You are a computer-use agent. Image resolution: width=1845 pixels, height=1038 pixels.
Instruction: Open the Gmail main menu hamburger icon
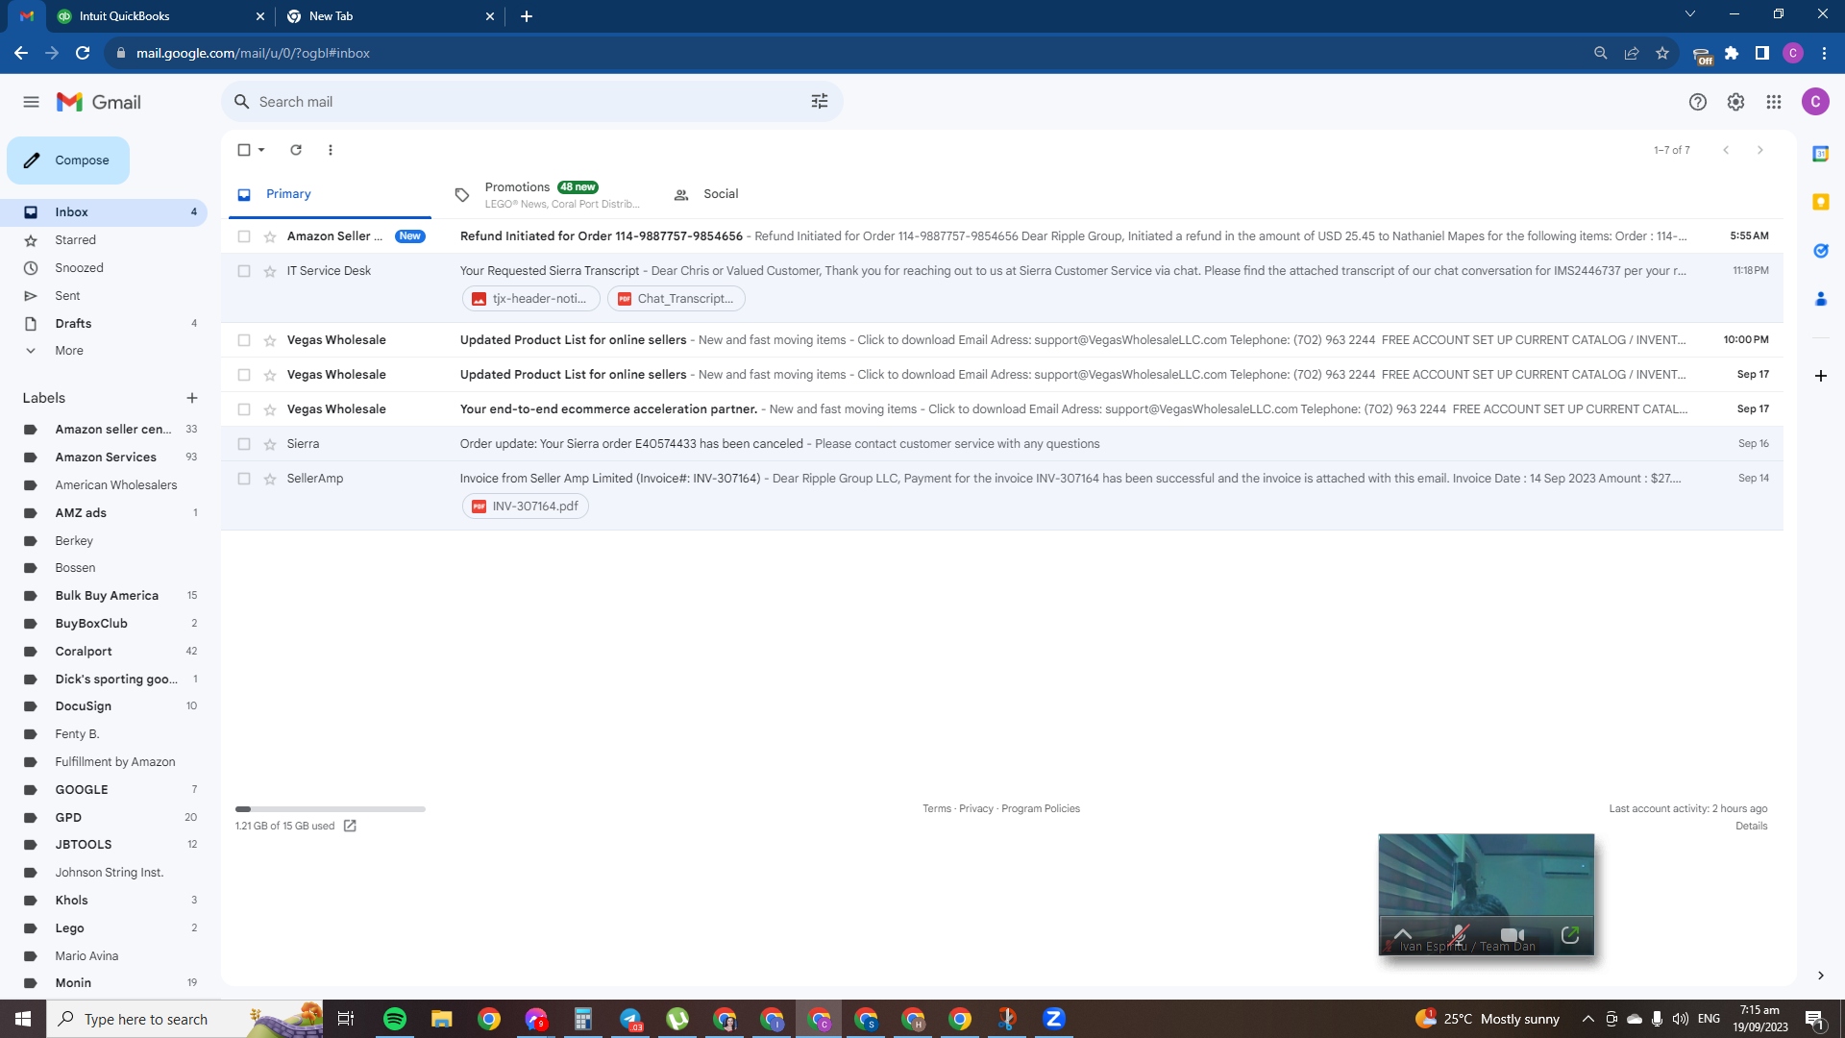click(31, 102)
